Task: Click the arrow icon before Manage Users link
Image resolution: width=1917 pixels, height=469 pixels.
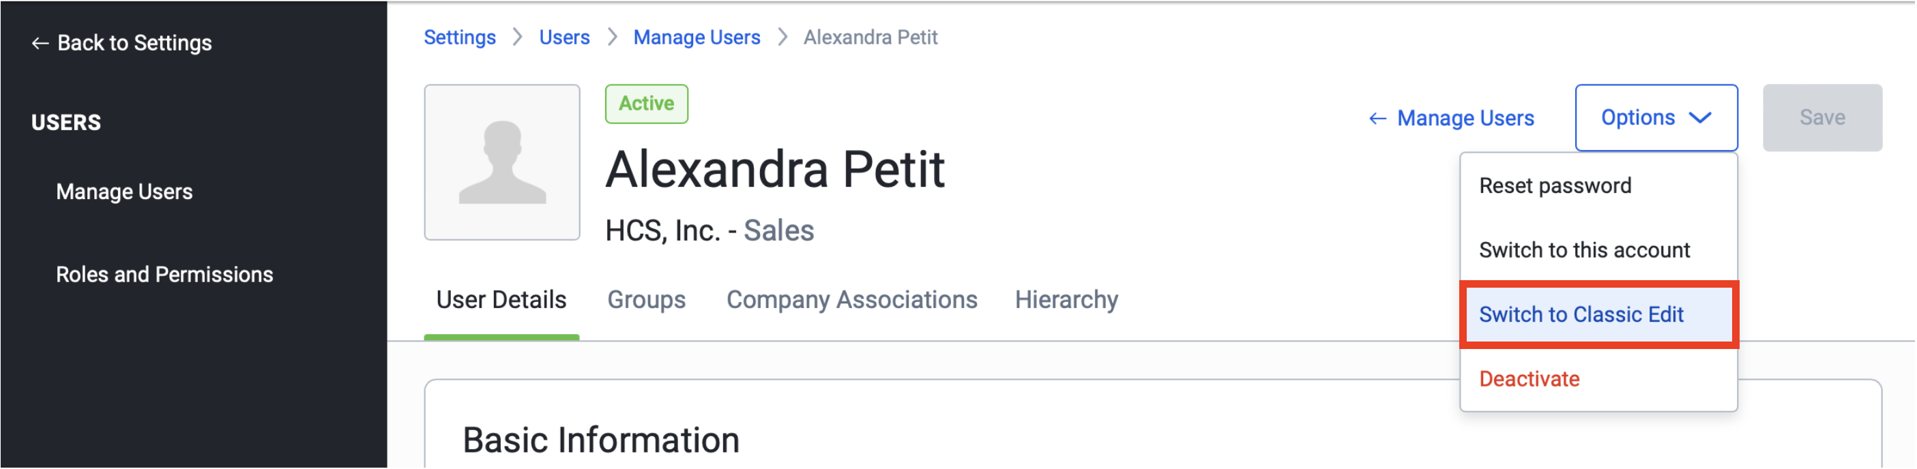Action: click(x=1378, y=119)
